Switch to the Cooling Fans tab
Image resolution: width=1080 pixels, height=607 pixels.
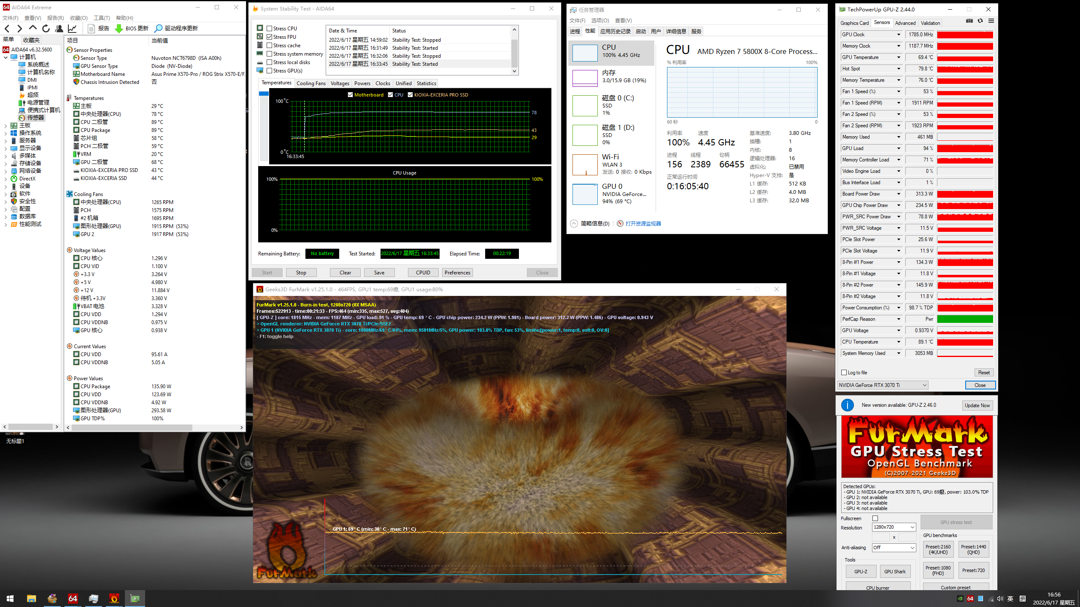tap(311, 83)
